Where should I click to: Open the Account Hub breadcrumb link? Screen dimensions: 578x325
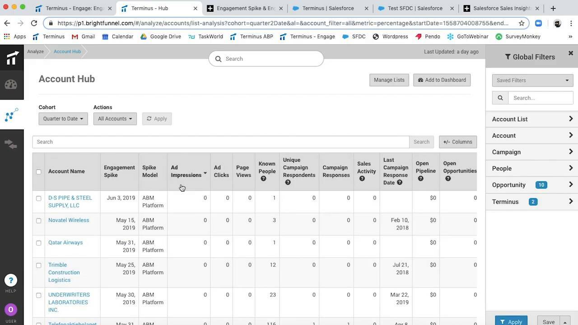[x=67, y=51]
